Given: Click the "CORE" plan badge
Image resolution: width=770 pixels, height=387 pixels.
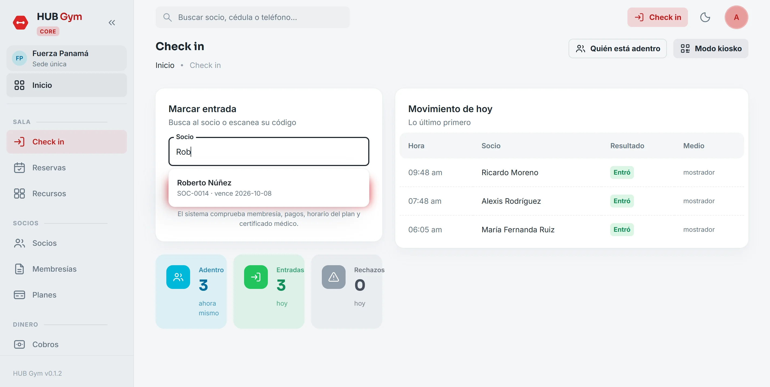Looking at the screenshot, I should tap(48, 31).
